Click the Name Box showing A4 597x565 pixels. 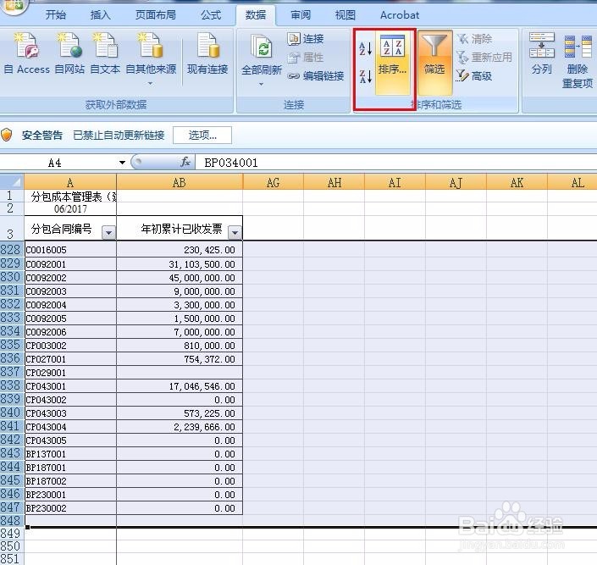pos(57,163)
